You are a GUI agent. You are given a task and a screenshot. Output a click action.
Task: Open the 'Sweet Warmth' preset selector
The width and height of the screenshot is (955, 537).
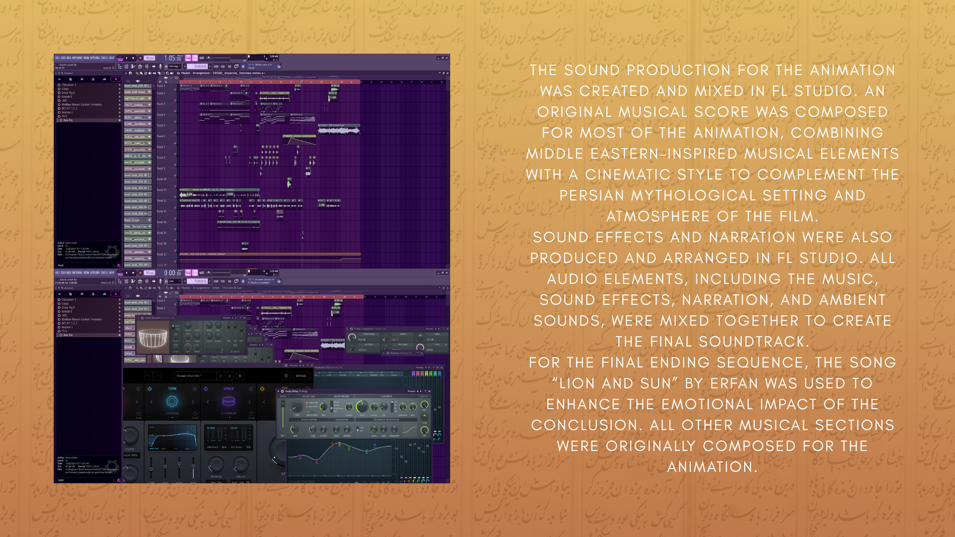click(195, 376)
